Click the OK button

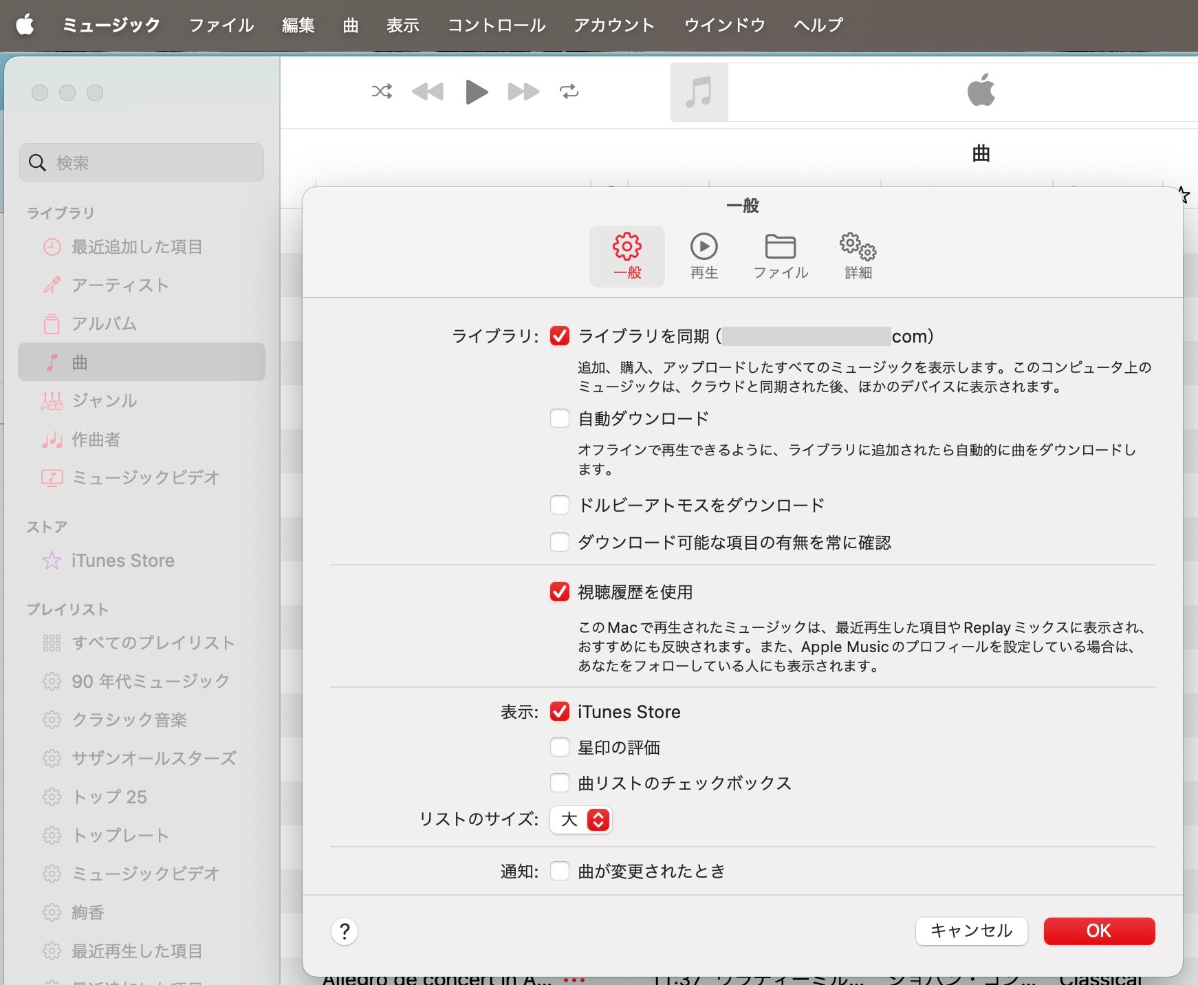click(x=1098, y=931)
